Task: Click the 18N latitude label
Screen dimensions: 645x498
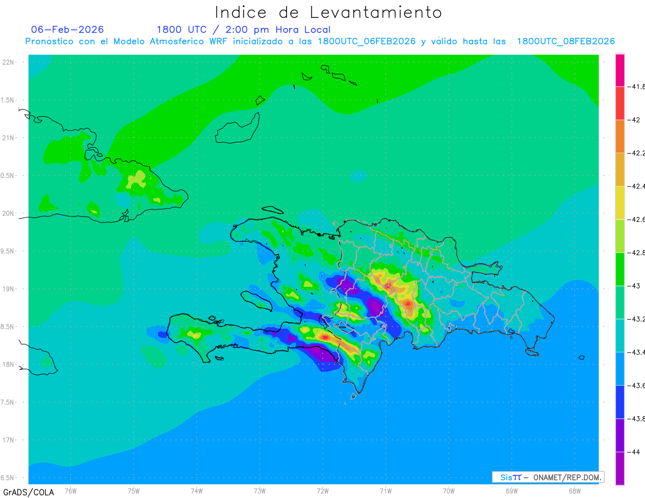Action: coord(9,365)
